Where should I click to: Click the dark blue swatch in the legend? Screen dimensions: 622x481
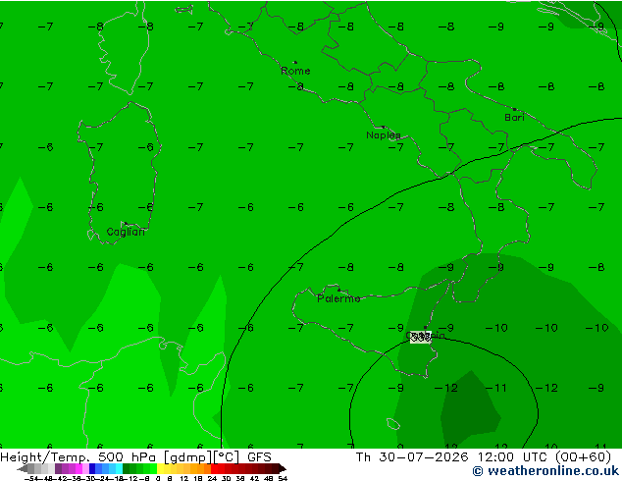tap(92, 468)
